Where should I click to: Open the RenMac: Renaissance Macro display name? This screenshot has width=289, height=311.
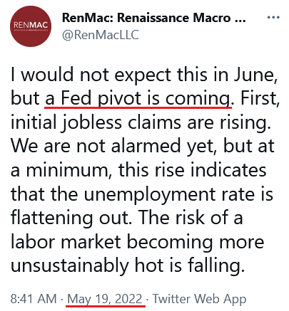click(x=154, y=18)
